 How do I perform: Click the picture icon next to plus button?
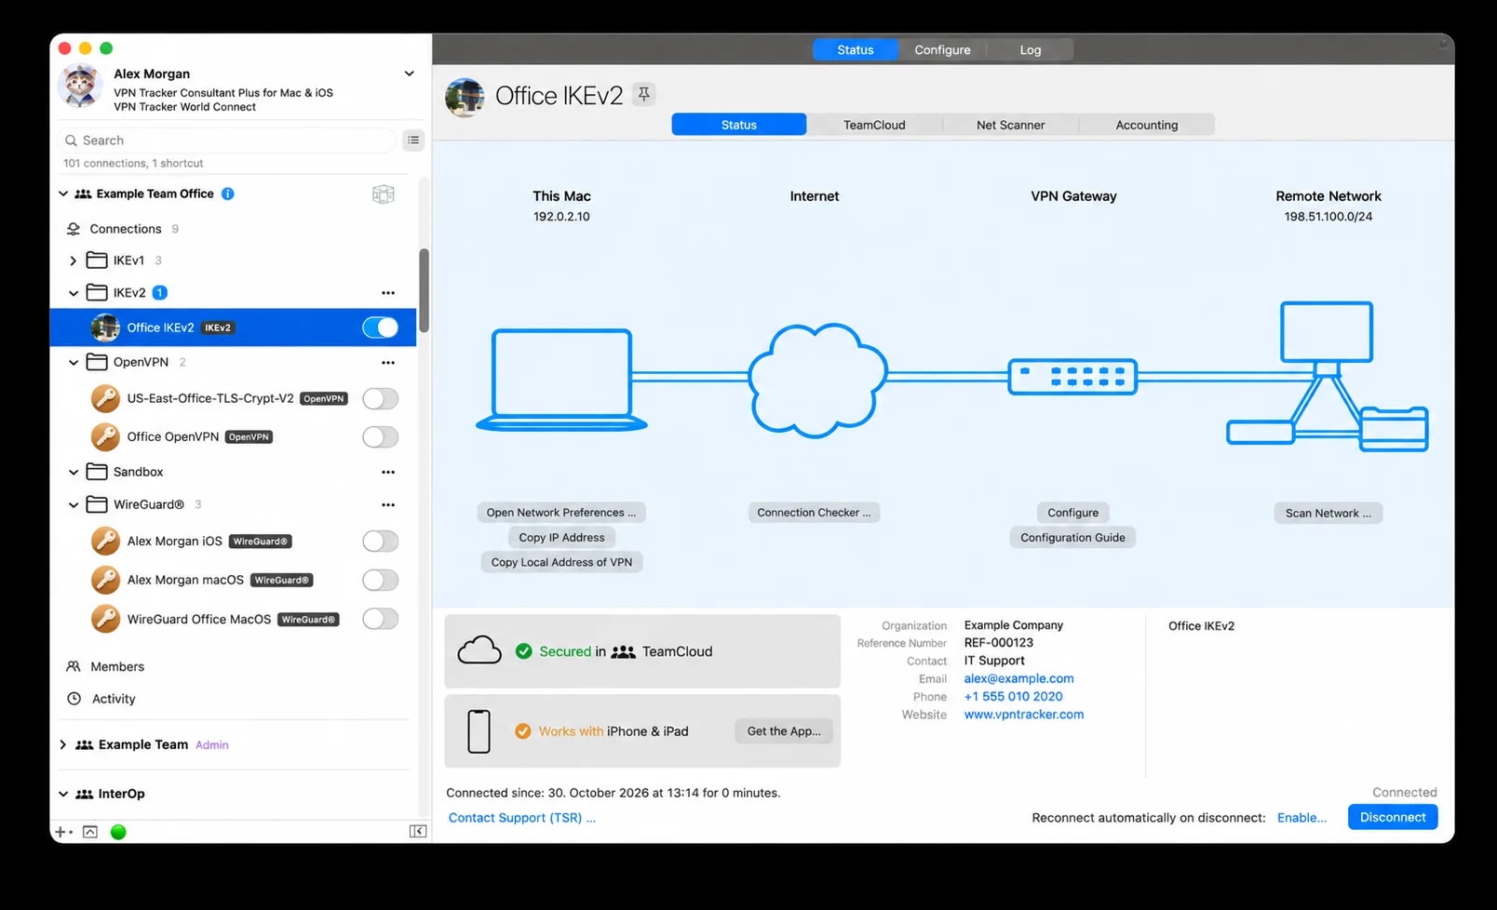[90, 832]
